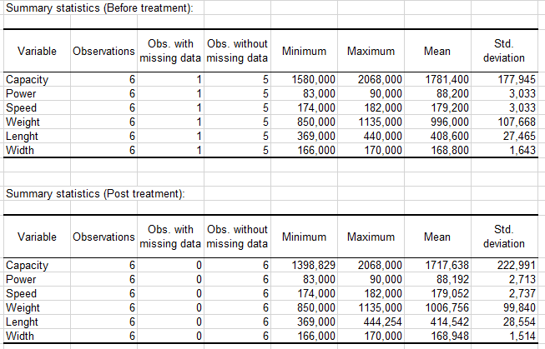Click the 'Summary statistics (Post treatment)' title cell
Image resolution: width=545 pixels, height=349 pixels.
click(94, 194)
